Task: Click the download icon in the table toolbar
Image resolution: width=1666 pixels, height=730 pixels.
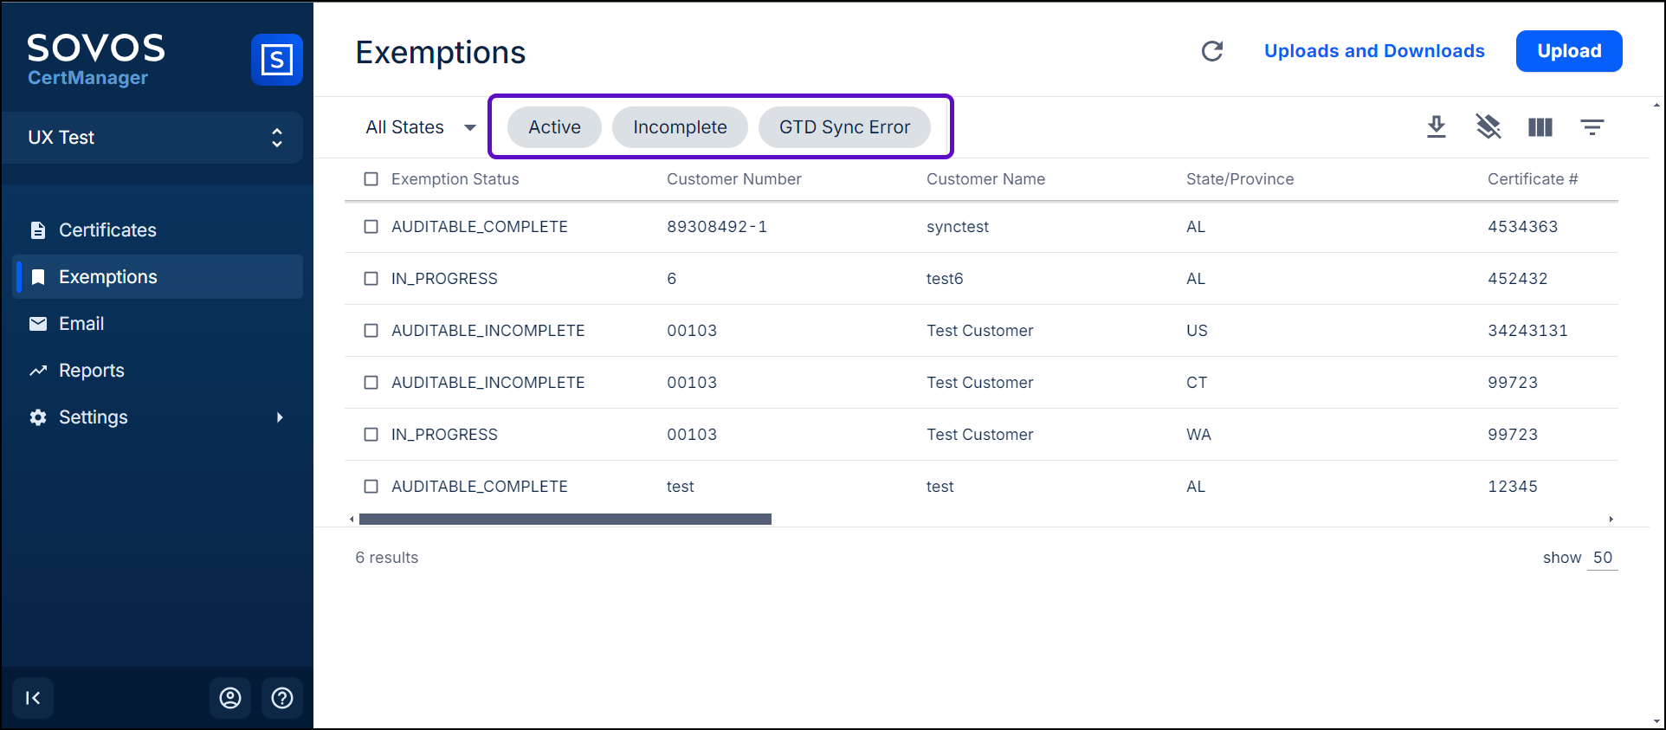Action: pyautogui.click(x=1437, y=127)
